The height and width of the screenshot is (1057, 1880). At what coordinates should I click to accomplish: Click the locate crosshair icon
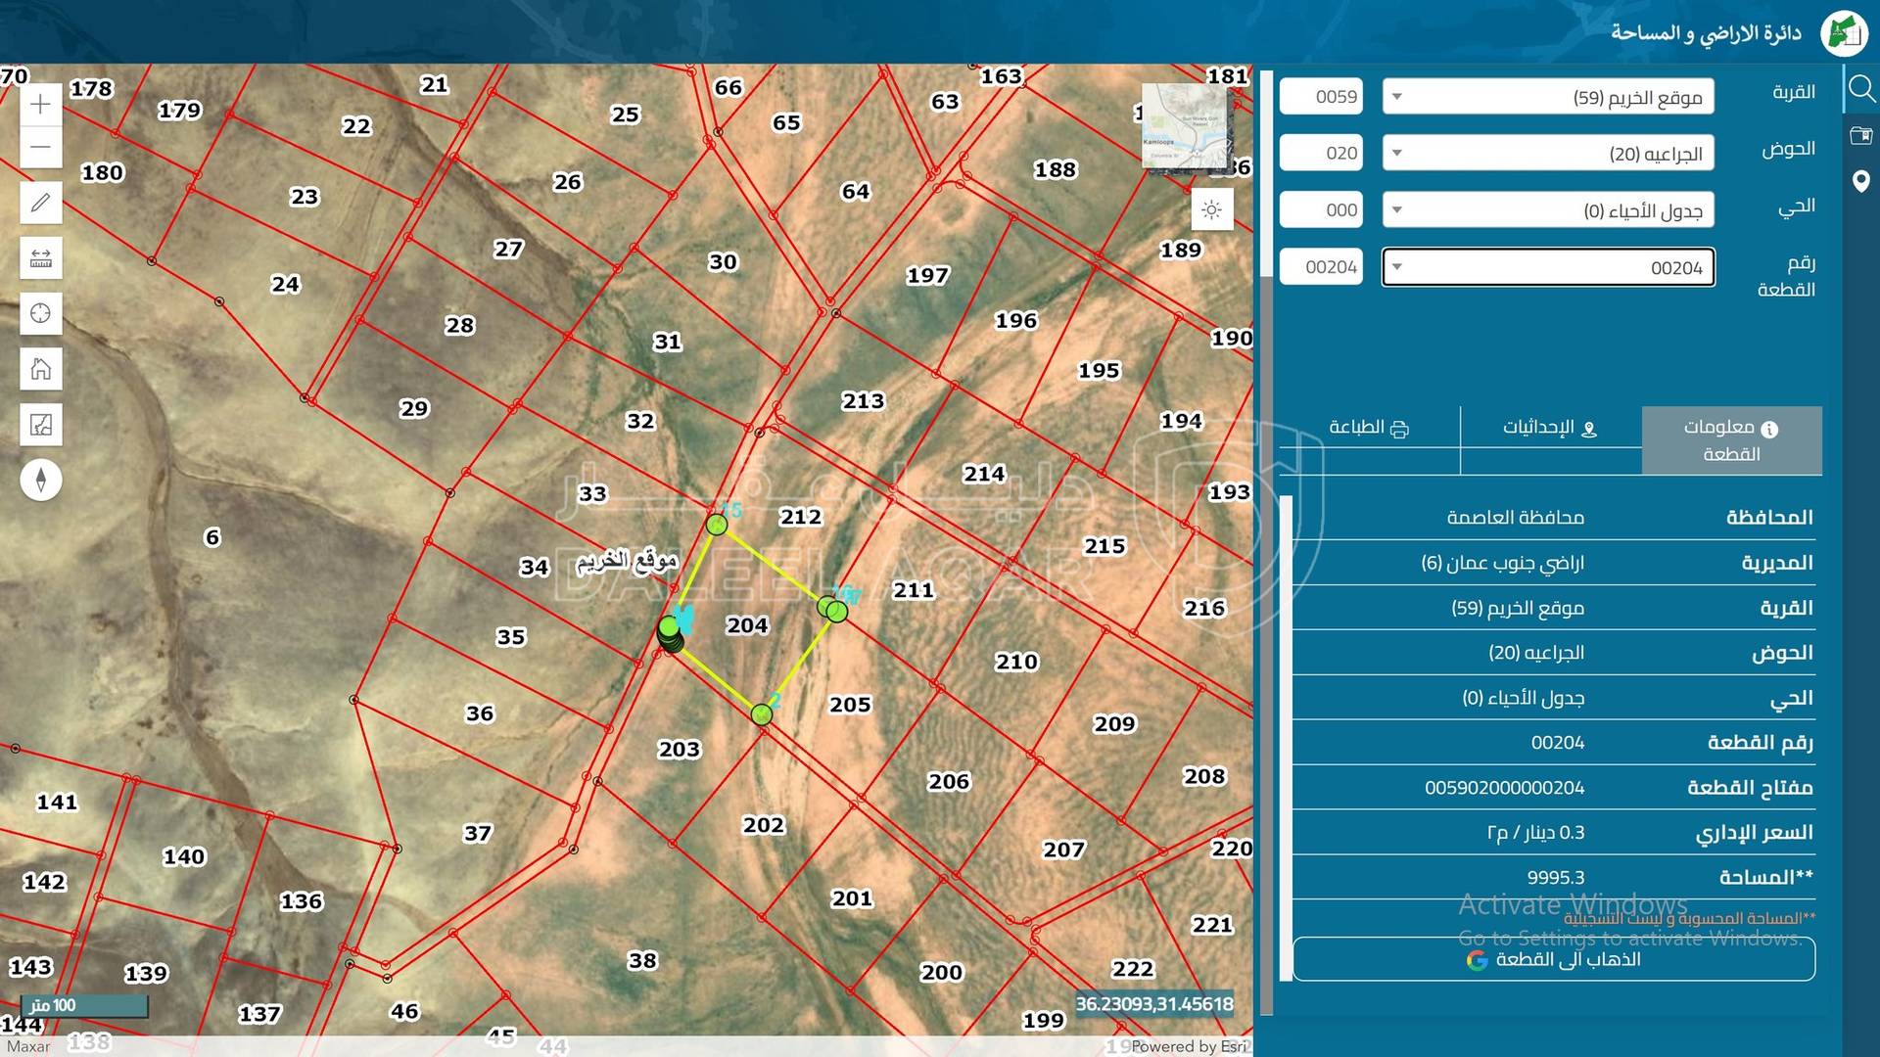tap(40, 313)
